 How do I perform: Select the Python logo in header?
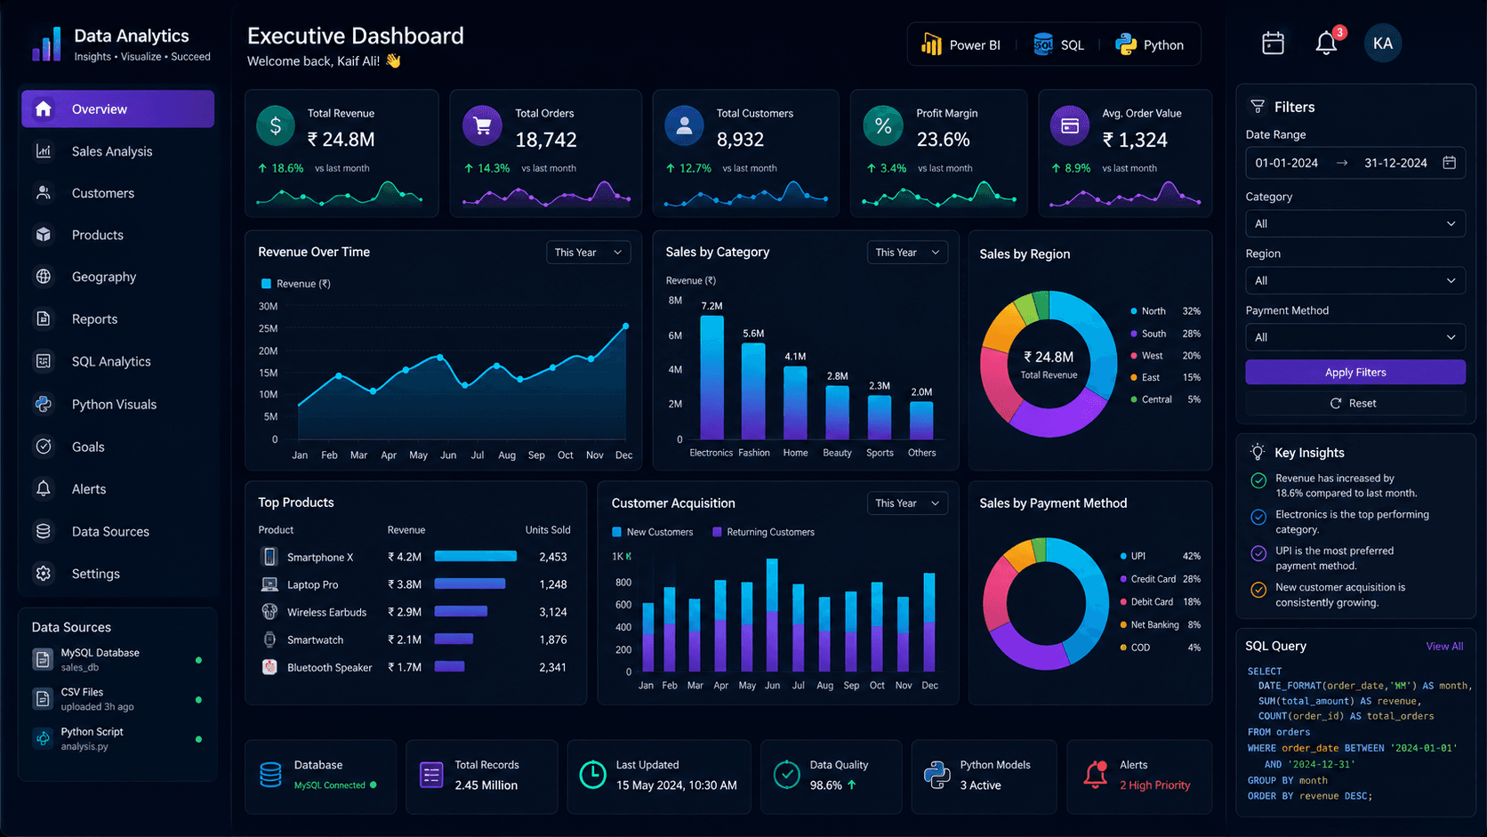[1126, 44]
